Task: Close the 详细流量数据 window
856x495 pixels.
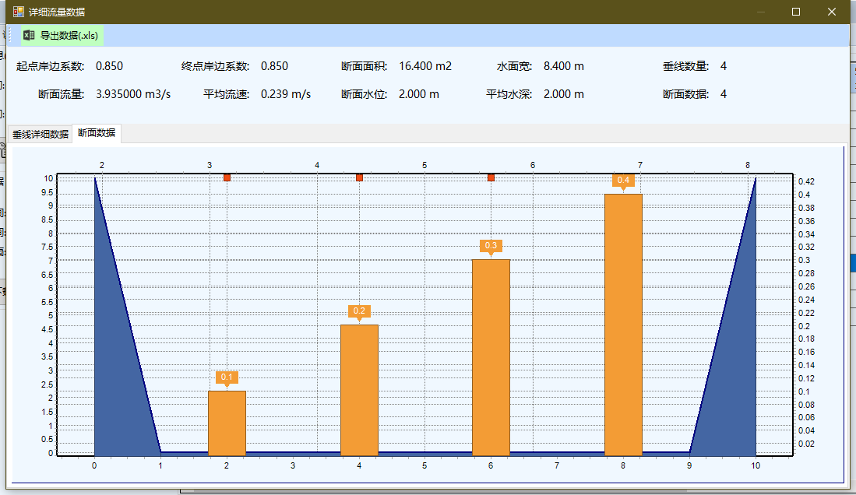Action: (831, 12)
